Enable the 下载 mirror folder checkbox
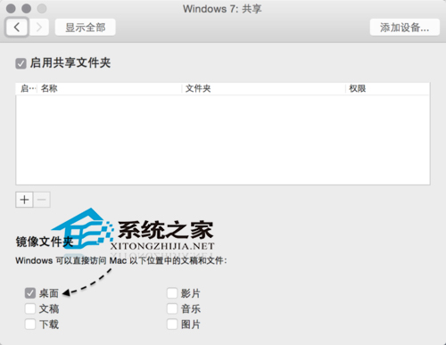 tap(30, 324)
